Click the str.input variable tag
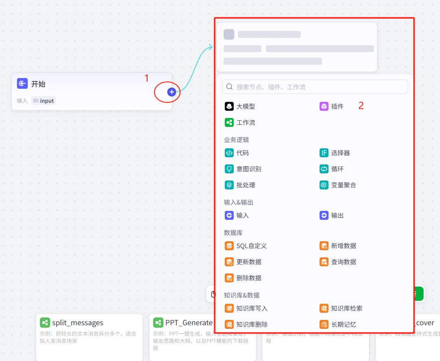Screen dimensions: 440x361 [x=44, y=101]
